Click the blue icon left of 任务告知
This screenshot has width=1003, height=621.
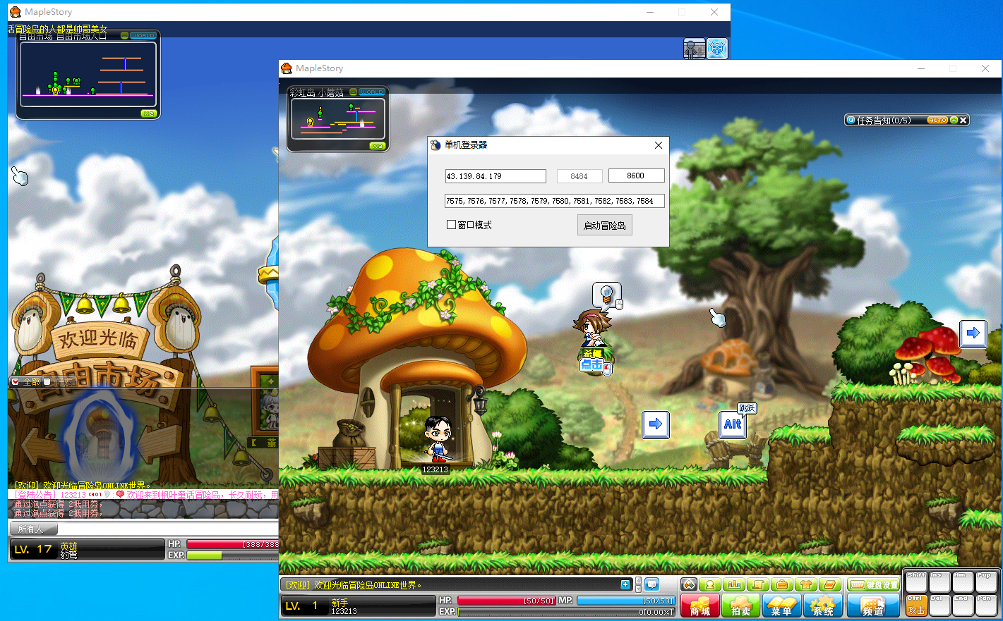[x=851, y=121]
